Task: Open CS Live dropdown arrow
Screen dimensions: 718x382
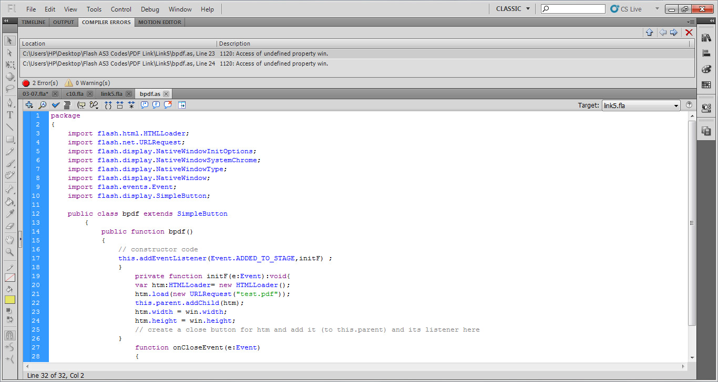Action: 656,9
